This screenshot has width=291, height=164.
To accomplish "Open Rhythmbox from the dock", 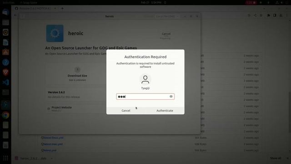I will [5, 32].
